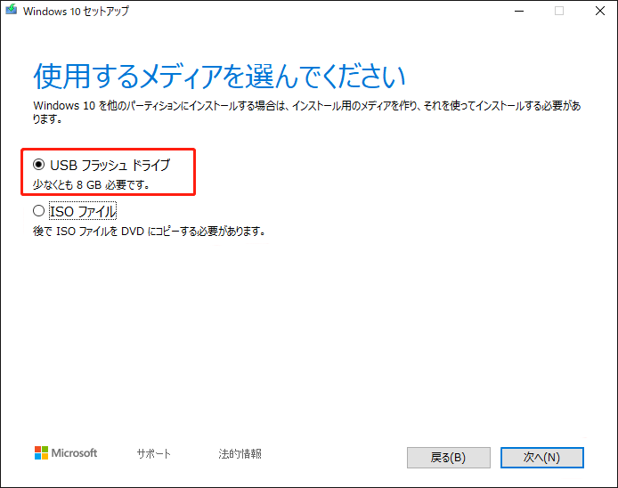618x488 pixels.
Task: Click the text 少なくとも 8 GB 必要です。
Action: tap(91, 184)
